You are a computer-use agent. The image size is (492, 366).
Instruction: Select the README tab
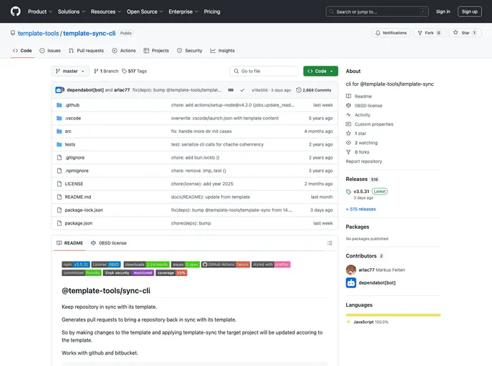coord(69,243)
